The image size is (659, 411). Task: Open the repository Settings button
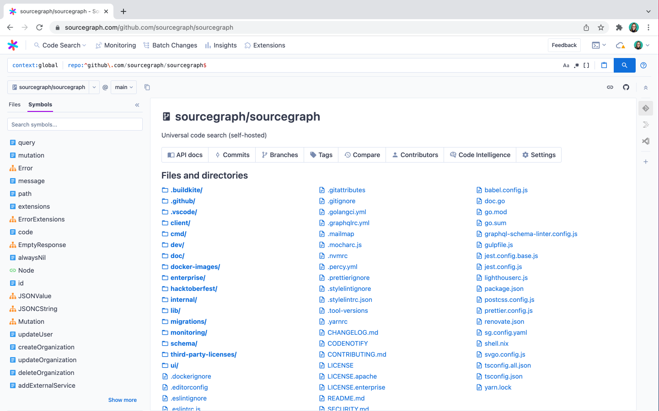click(539, 155)
